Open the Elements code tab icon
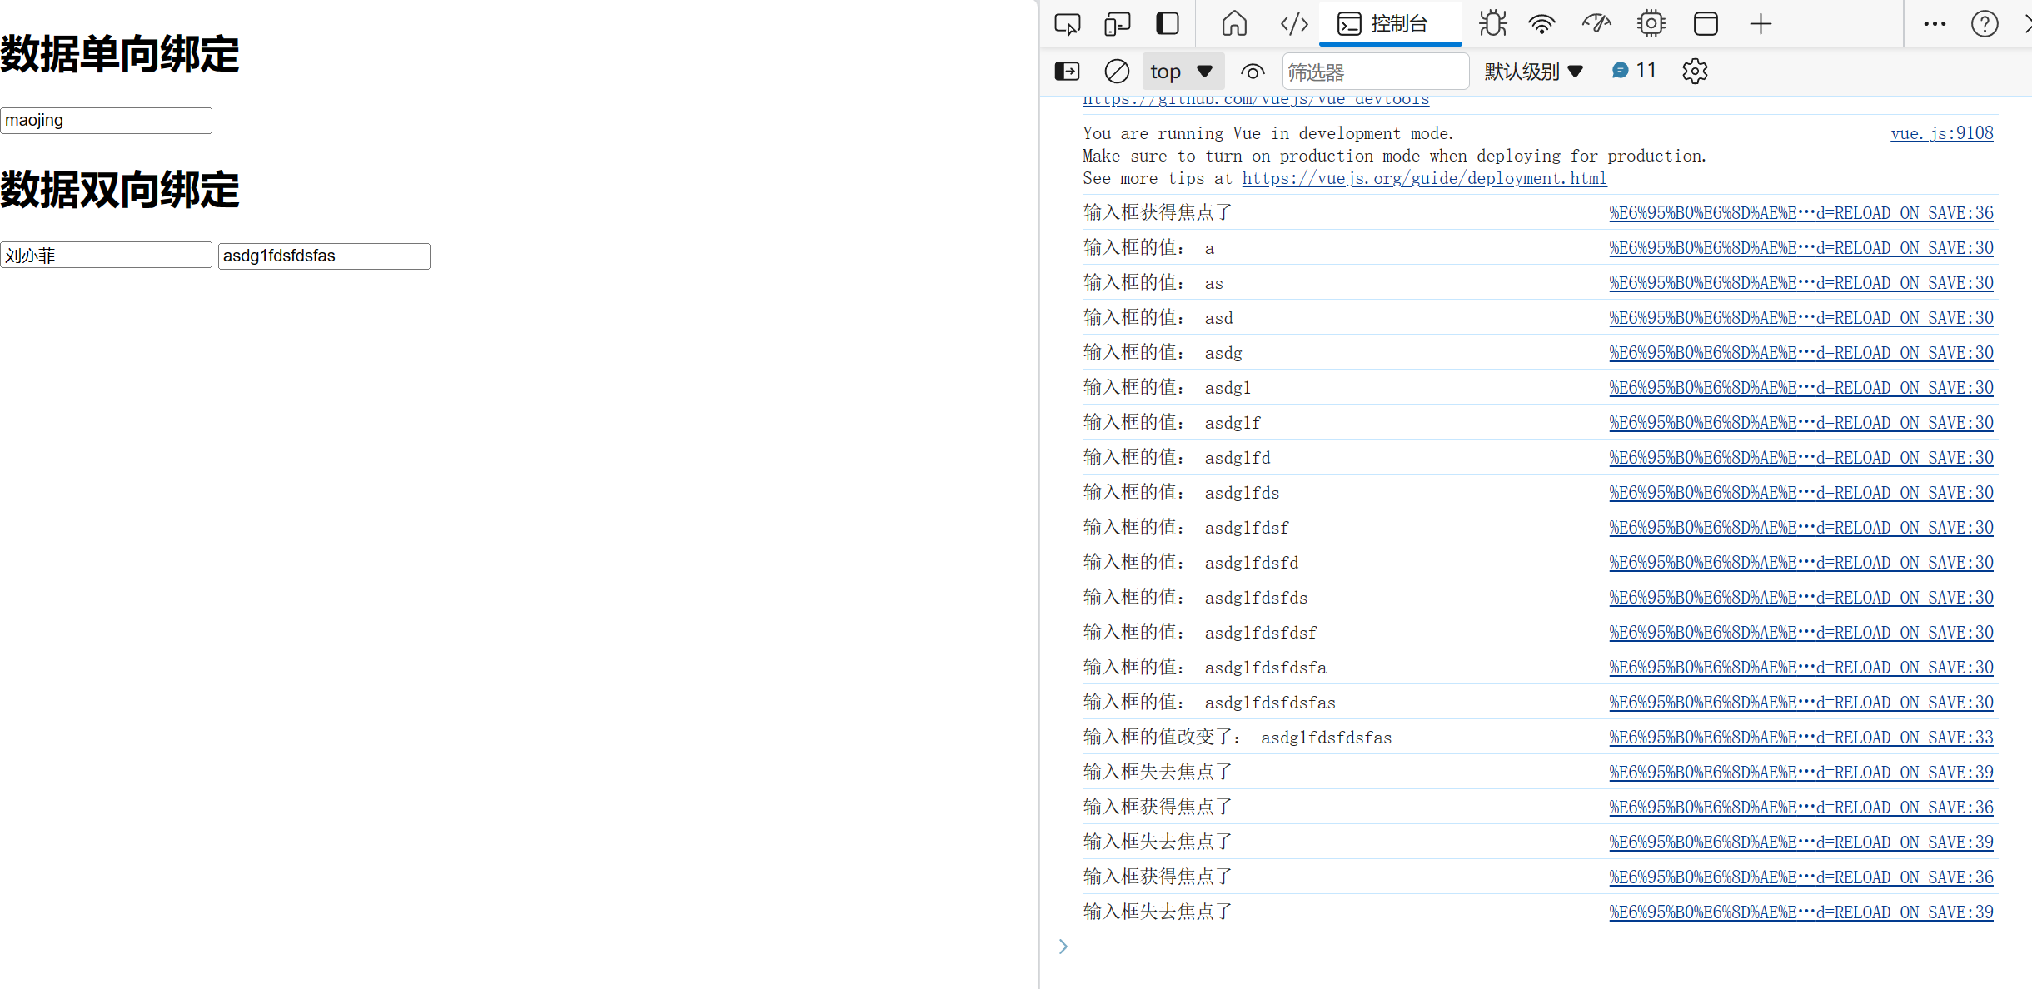This screenshot has width=2032, height=989. click(x=1294, y=24)
